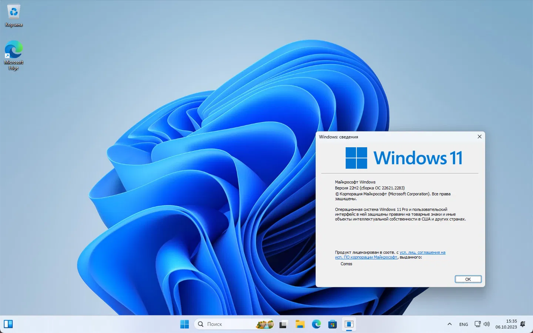The width and height of the screenshot is (533, 333).
Task: Open notifications bell icon
Action: (523, 324)
